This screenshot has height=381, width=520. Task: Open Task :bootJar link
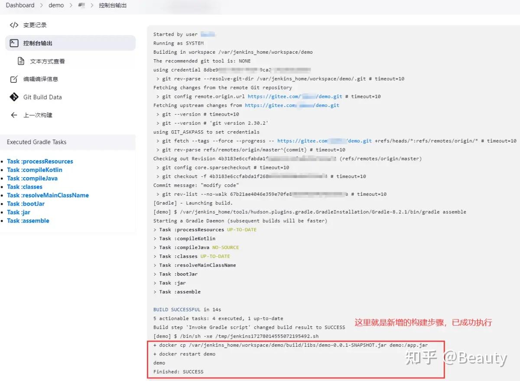tap(26, 203)
